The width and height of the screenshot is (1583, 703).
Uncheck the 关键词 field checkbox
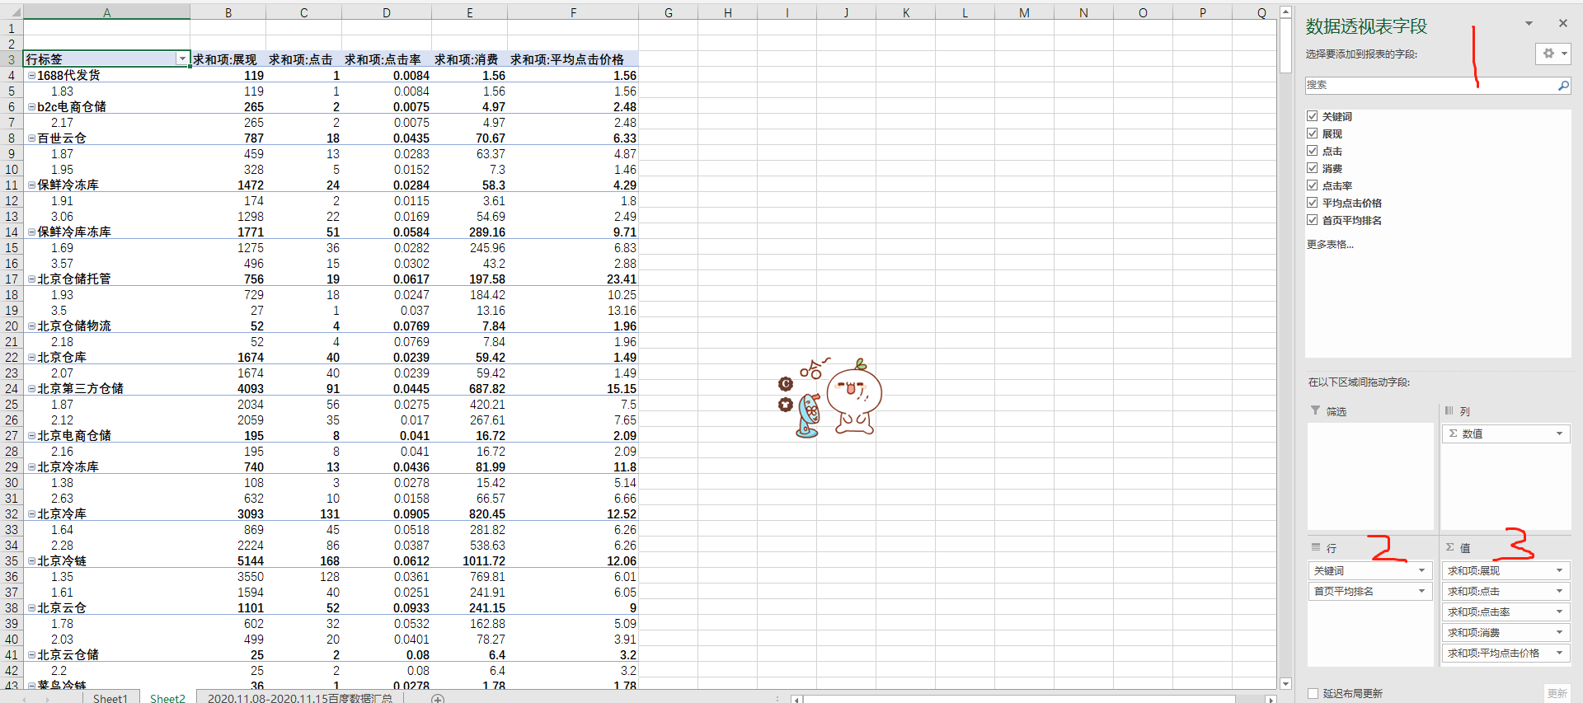[x=1312, y=116]
